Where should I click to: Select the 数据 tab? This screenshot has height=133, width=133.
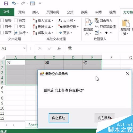click(84, 12)
